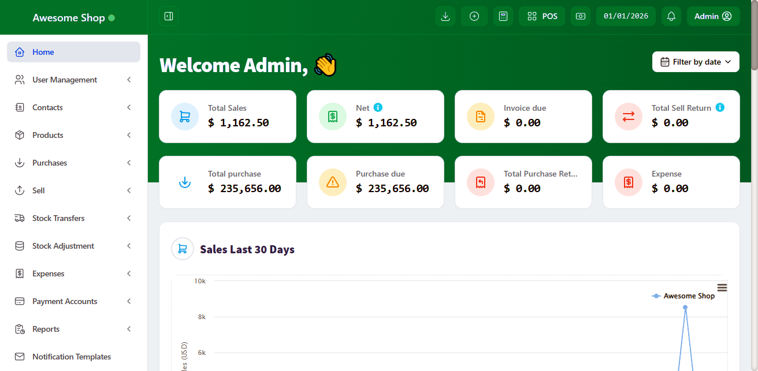Select Home in the sidebar
The image size is (758, 371).
point(43,52)
